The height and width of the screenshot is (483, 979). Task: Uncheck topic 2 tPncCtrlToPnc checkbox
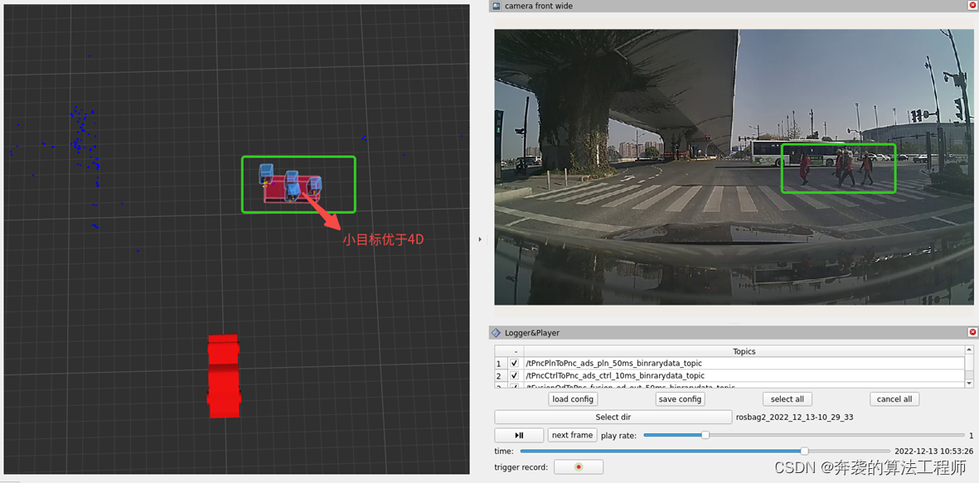(515, 375)
